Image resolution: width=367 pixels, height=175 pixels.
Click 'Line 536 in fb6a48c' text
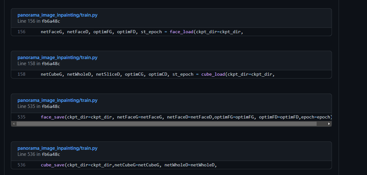tap(39, 154)
